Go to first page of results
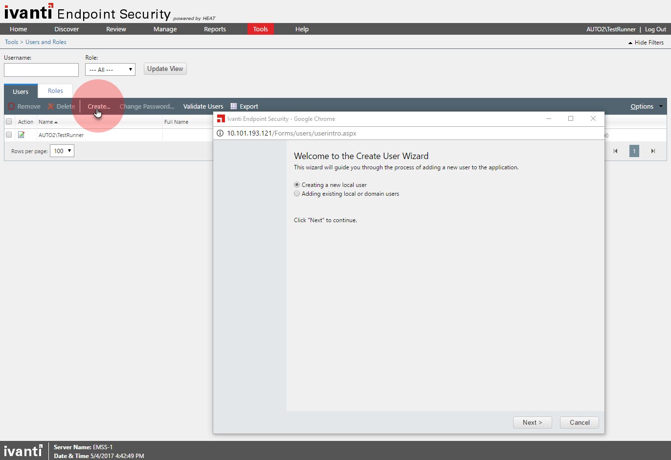 click(615, 151)
